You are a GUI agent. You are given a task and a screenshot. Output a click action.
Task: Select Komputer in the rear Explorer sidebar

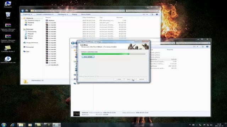pyautogui.click(x=30, y=47)
